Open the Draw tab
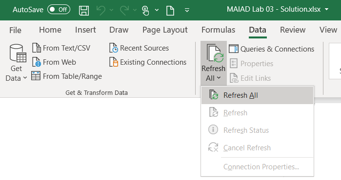341x180 pixels. click(119, 30)
